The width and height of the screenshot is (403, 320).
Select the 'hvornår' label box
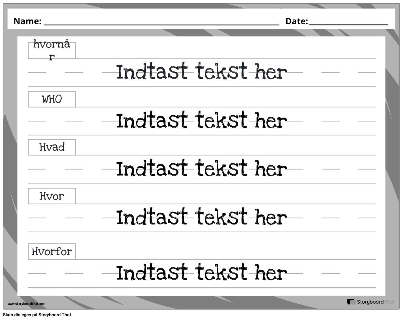click(x=52, y=50)
